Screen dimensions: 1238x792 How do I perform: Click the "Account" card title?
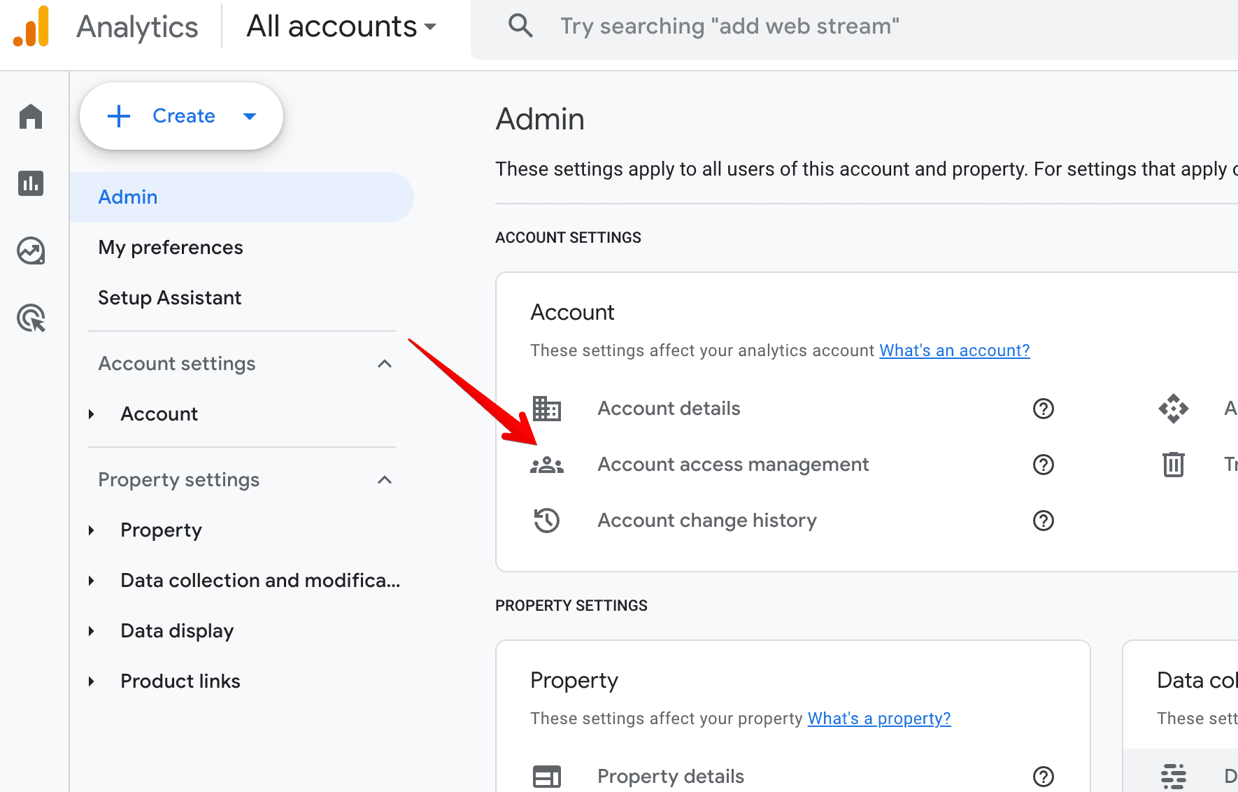[x=572, y=312]
